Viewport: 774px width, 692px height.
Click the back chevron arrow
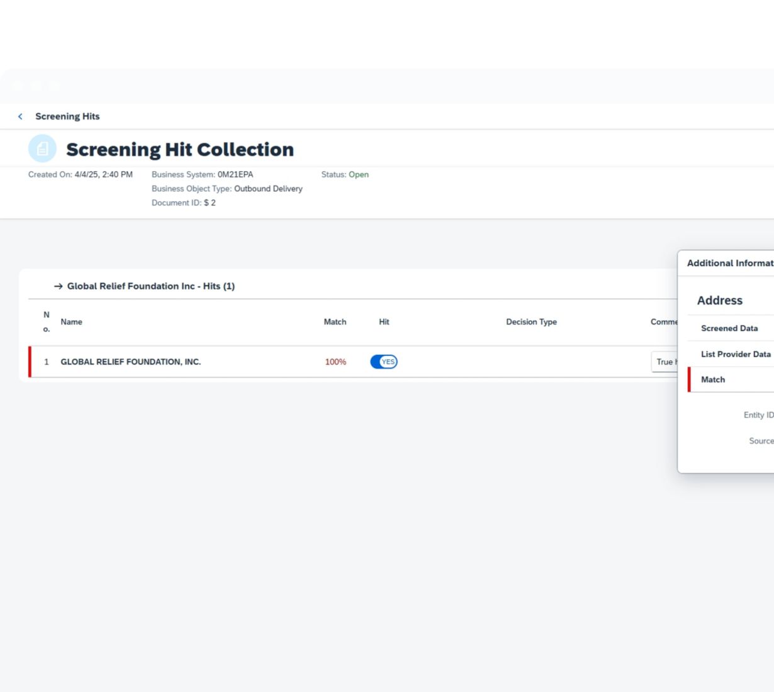(x=20, y=116)
